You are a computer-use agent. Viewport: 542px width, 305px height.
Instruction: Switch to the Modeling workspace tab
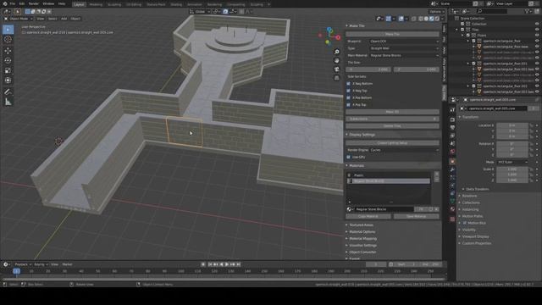tap(96, 4)
